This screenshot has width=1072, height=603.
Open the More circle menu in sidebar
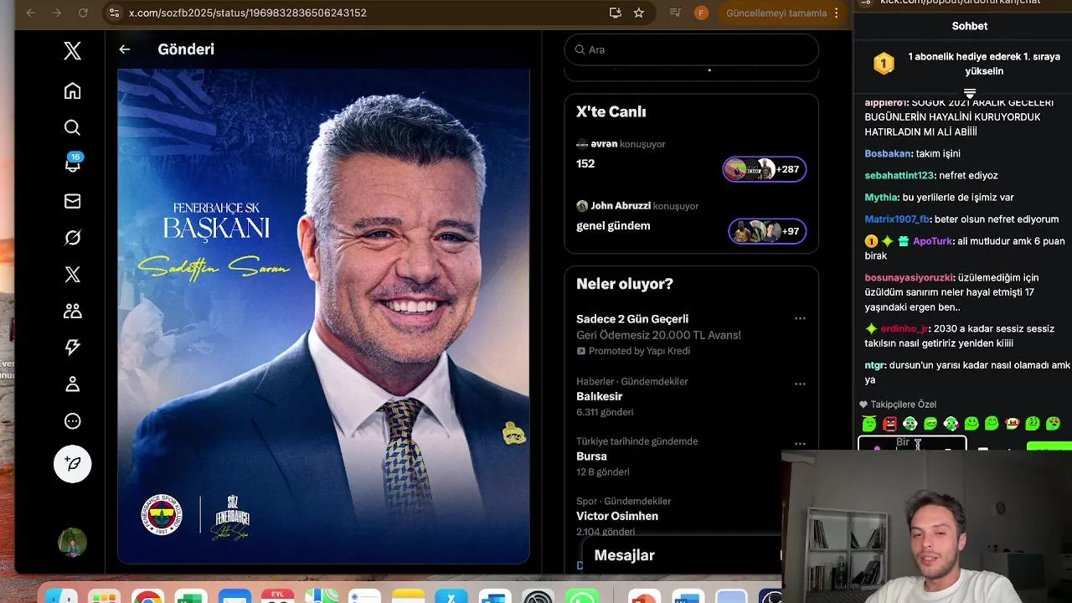pos(73,421)
